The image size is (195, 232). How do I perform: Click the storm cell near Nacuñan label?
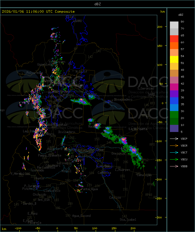(x=97, y=125)
